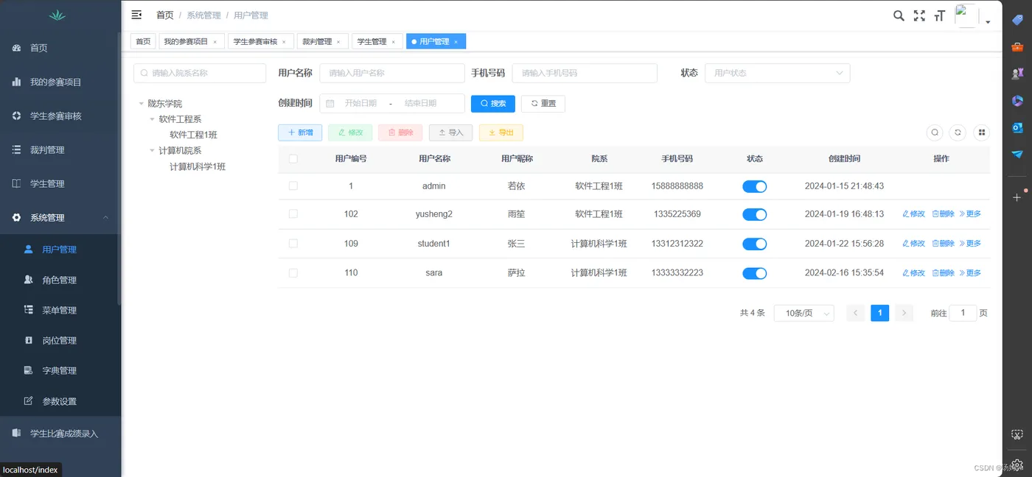Image resolution: width=1032 pixels, height=477 pixels.
Task: Open the font size setting icon
Action: [x=939, y=15]
